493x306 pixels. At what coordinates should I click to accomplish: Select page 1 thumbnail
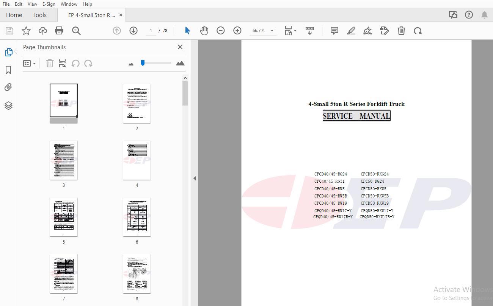(x=64, y=103)
